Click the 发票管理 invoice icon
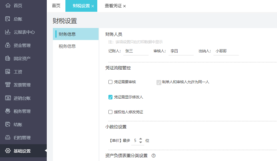The image size is (277, 161). click(x=8, y=85)
